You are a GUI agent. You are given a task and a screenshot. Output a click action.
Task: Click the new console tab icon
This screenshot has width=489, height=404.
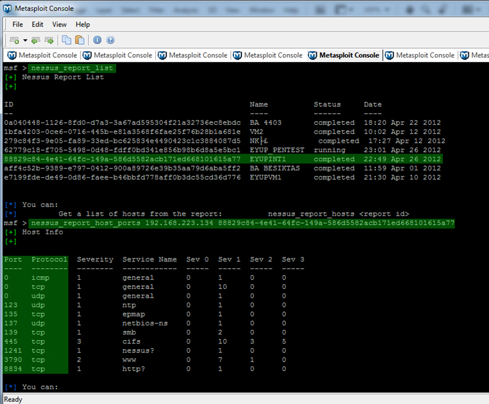coord(14,40)
